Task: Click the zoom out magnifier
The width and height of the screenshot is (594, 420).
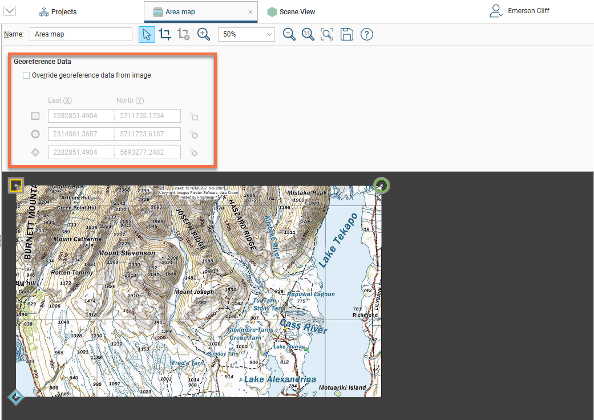Action: [289, 34]
